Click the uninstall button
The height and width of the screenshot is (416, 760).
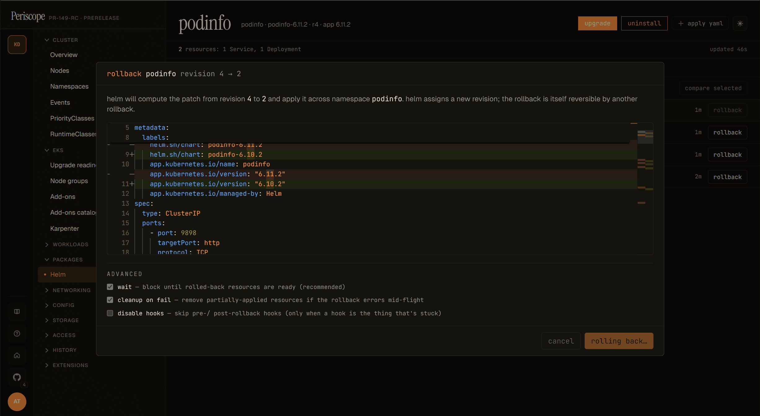click(x=644, y=24)
